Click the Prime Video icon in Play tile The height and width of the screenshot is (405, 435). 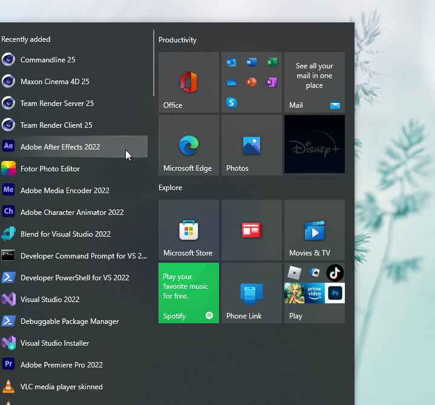click(315, 293)
